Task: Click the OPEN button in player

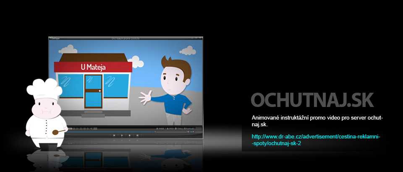Action: (170, 128)
